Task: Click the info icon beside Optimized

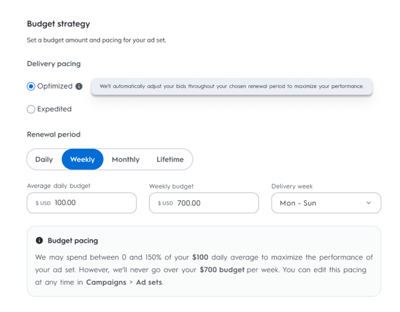Action: tap(79, 86)
